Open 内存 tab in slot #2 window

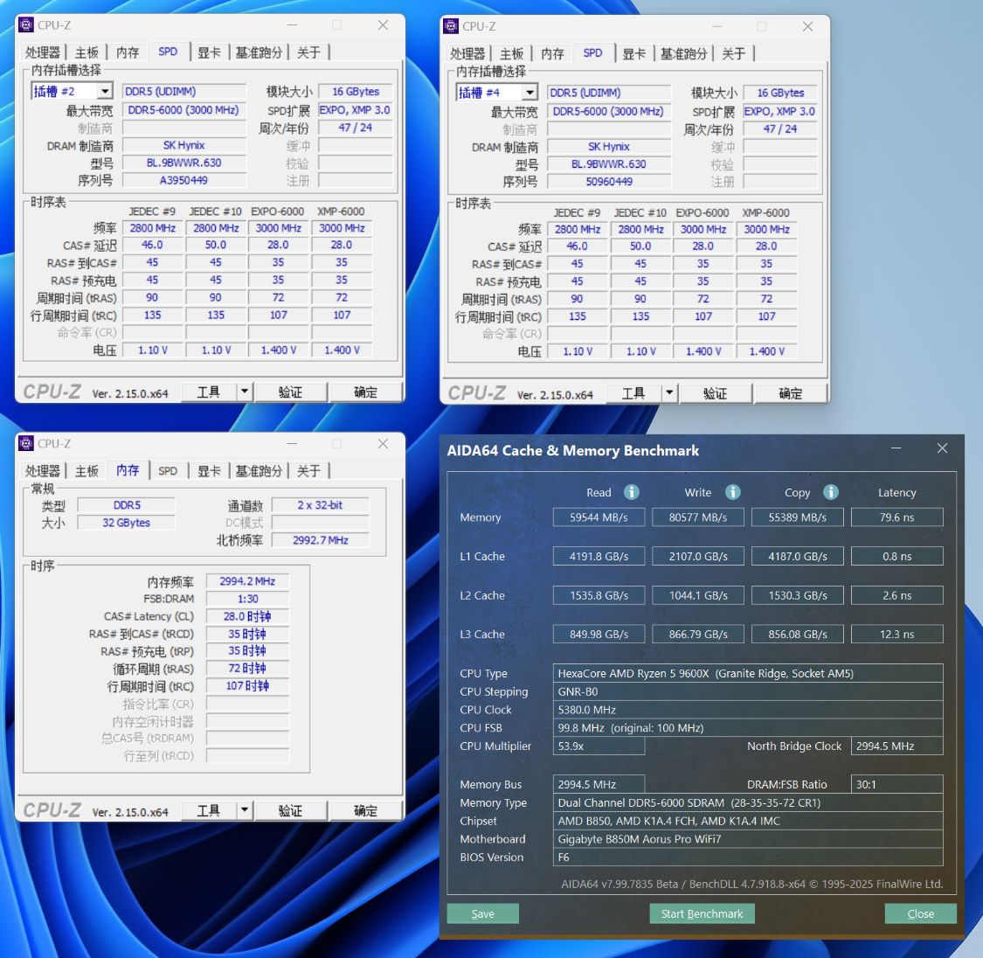click(128, 52)
